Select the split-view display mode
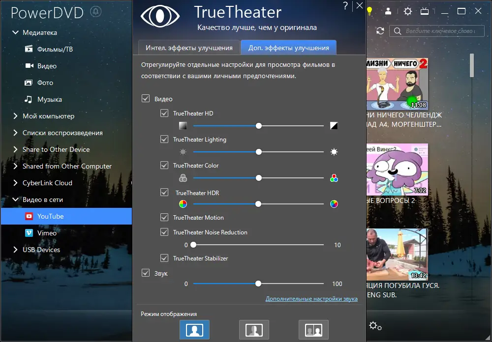Image resolution: width=492 pixels, height=342 pixels. 254,329
